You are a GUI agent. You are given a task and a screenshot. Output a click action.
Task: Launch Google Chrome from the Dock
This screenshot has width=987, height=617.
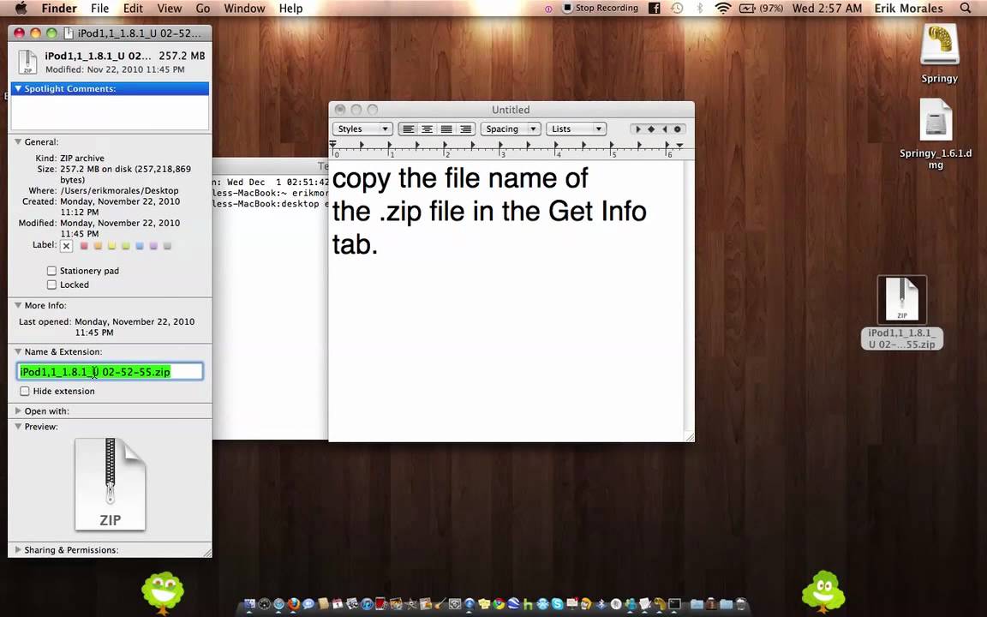click(x=499, y=604)
